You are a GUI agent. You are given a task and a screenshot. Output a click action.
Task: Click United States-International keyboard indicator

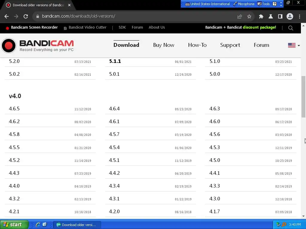(x=207, y=4)
